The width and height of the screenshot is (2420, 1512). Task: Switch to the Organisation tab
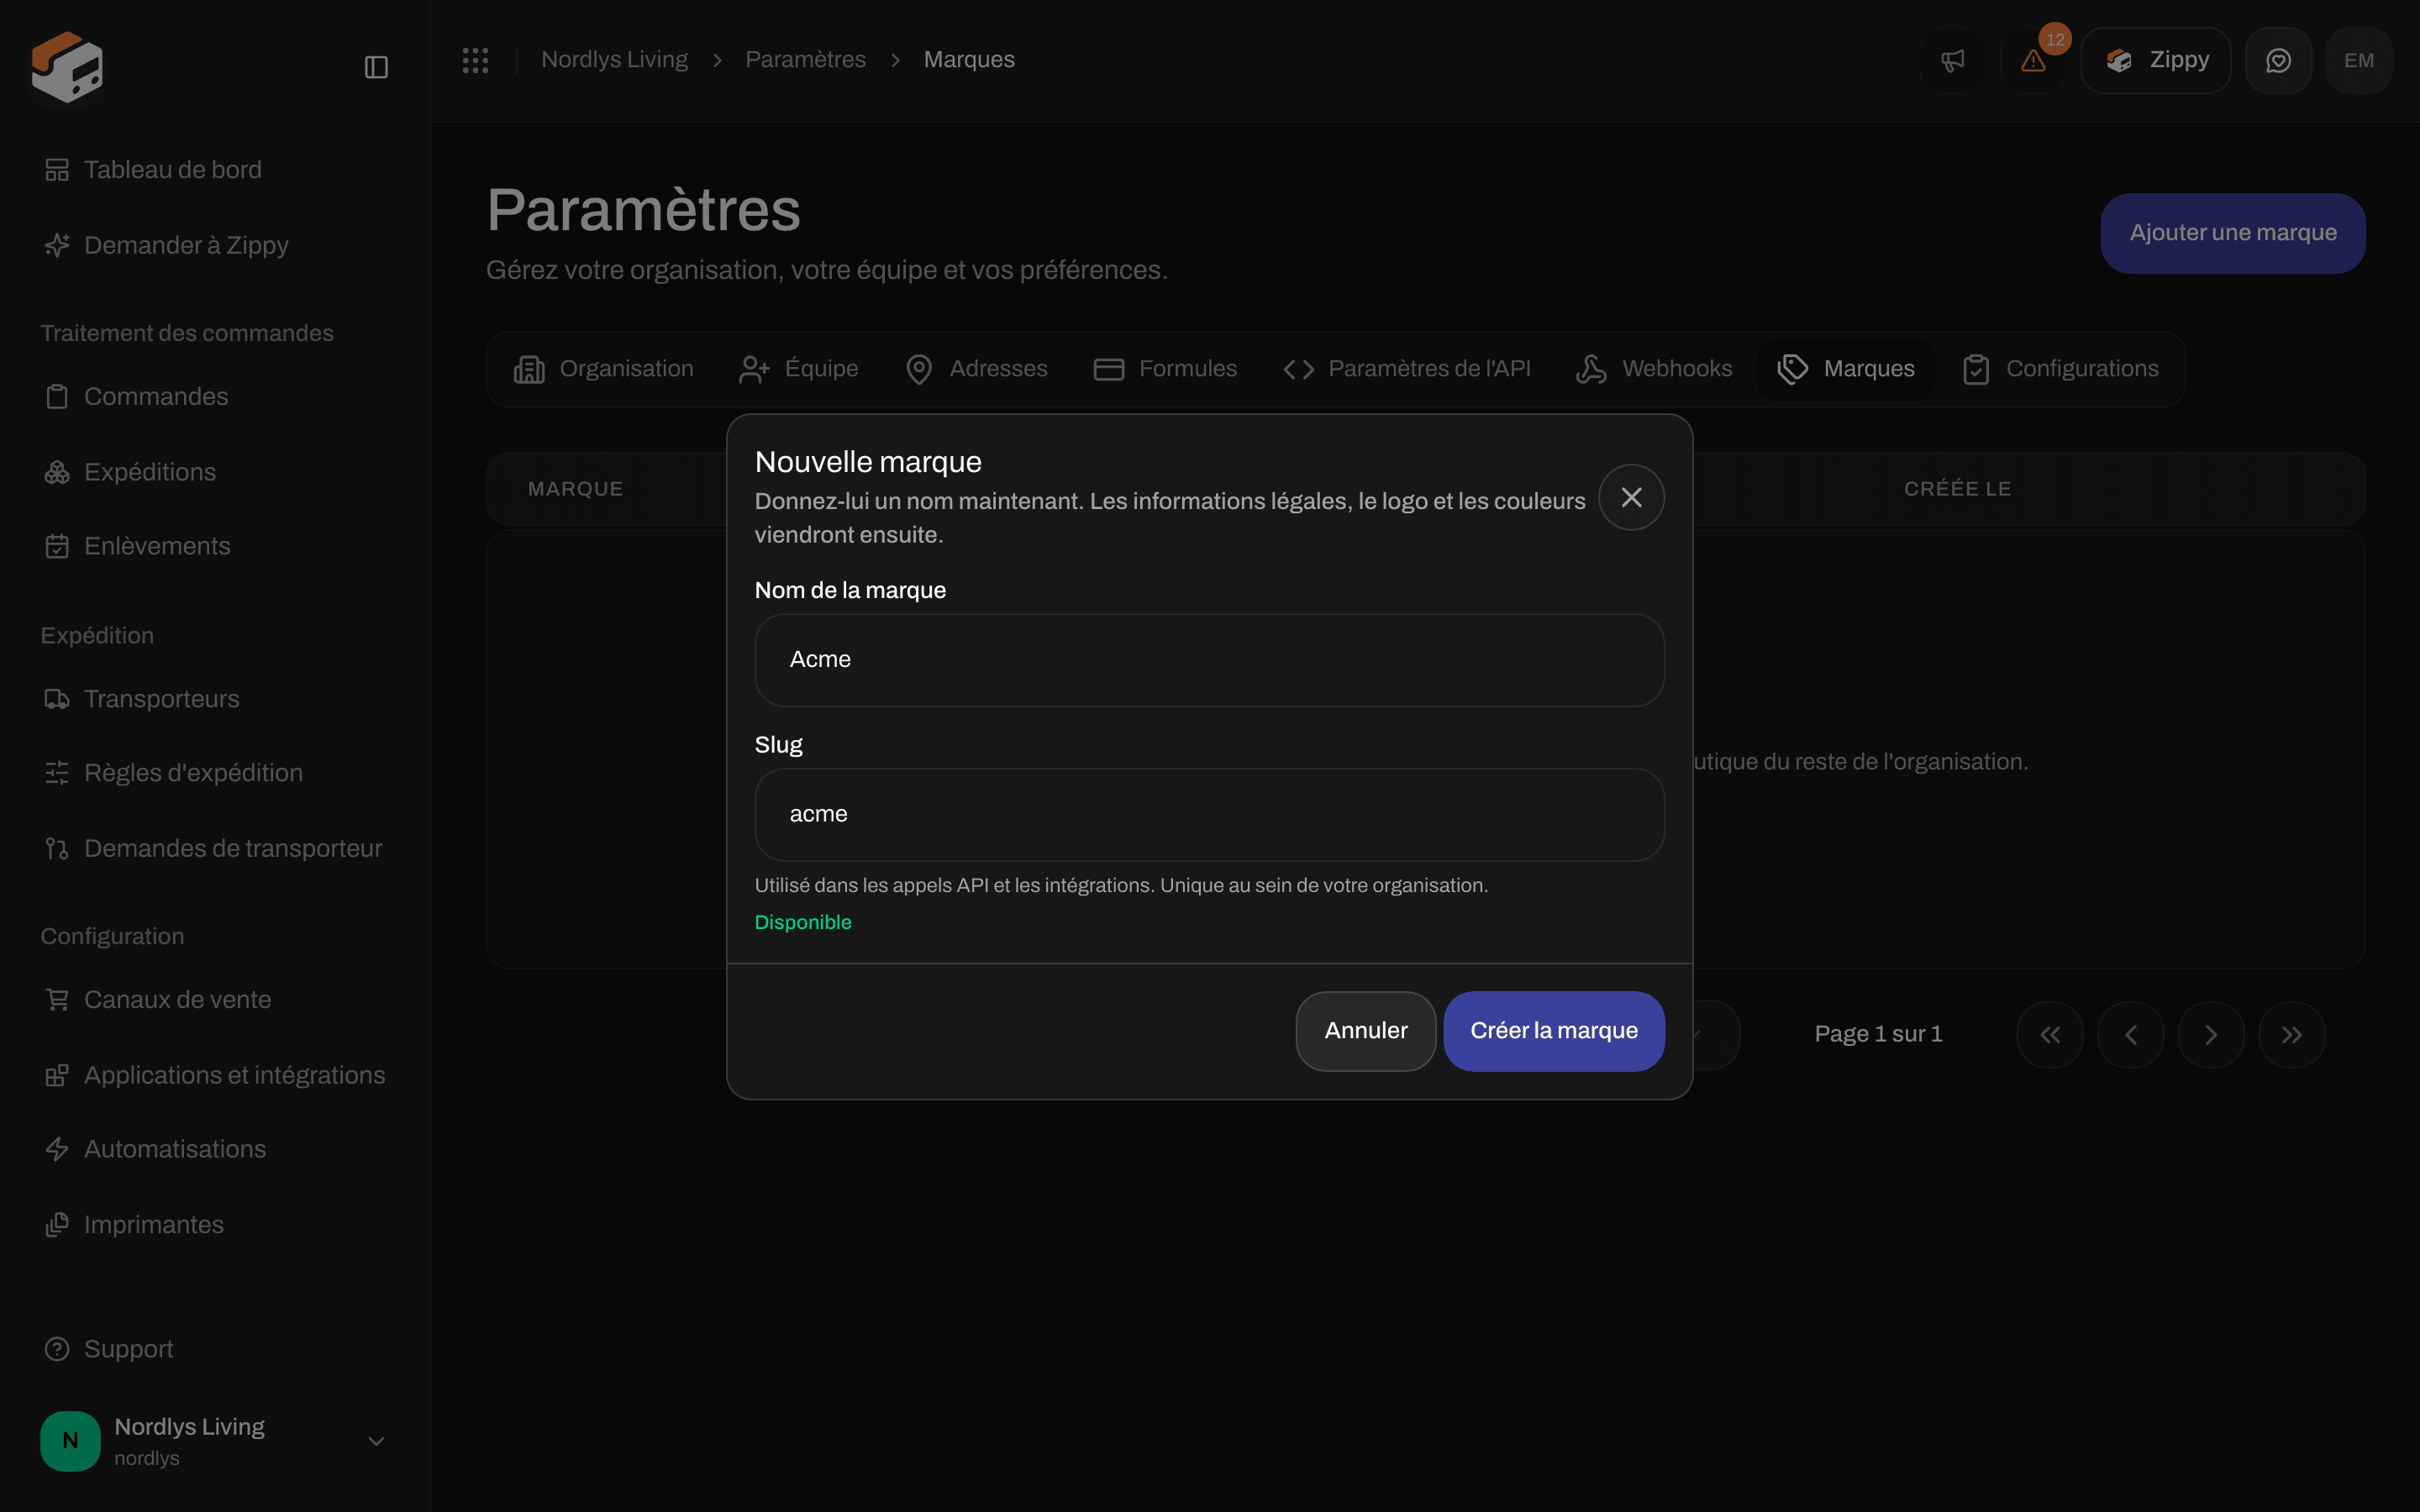point(603,369)
